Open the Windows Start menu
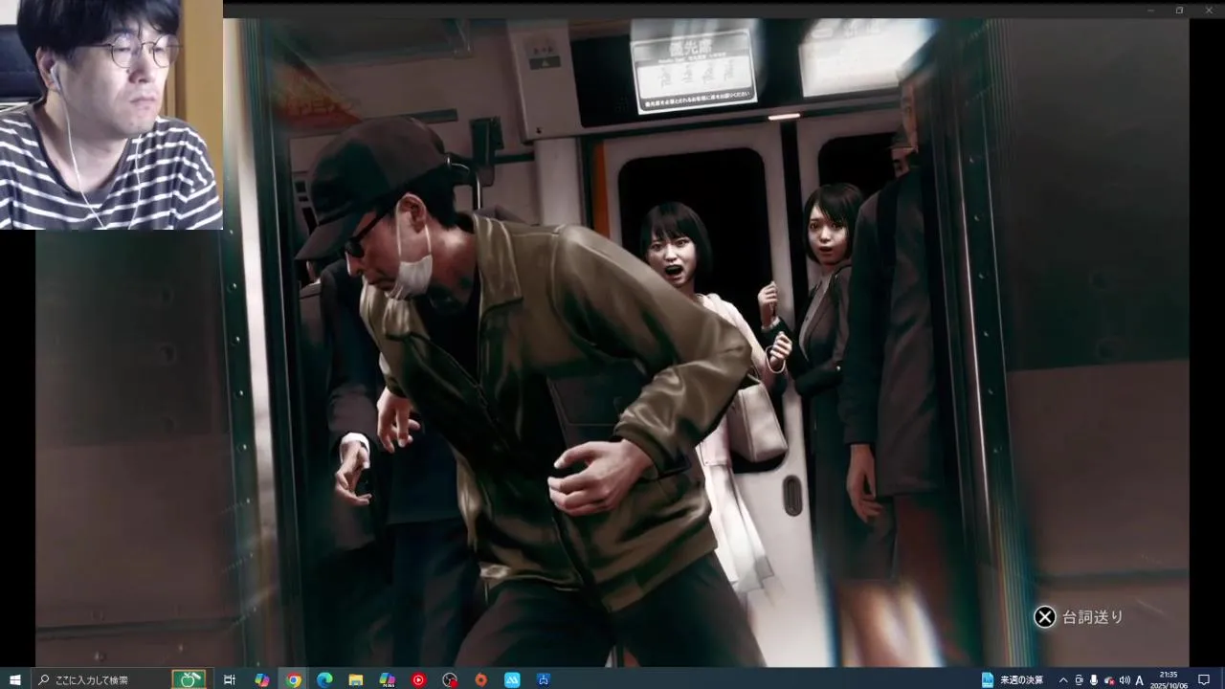This screenshot has height=689, width=1225. 15,679
